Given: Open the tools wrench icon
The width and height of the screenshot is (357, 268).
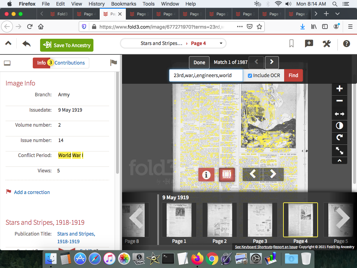Looking at the screenshot, I should (327, 44).
